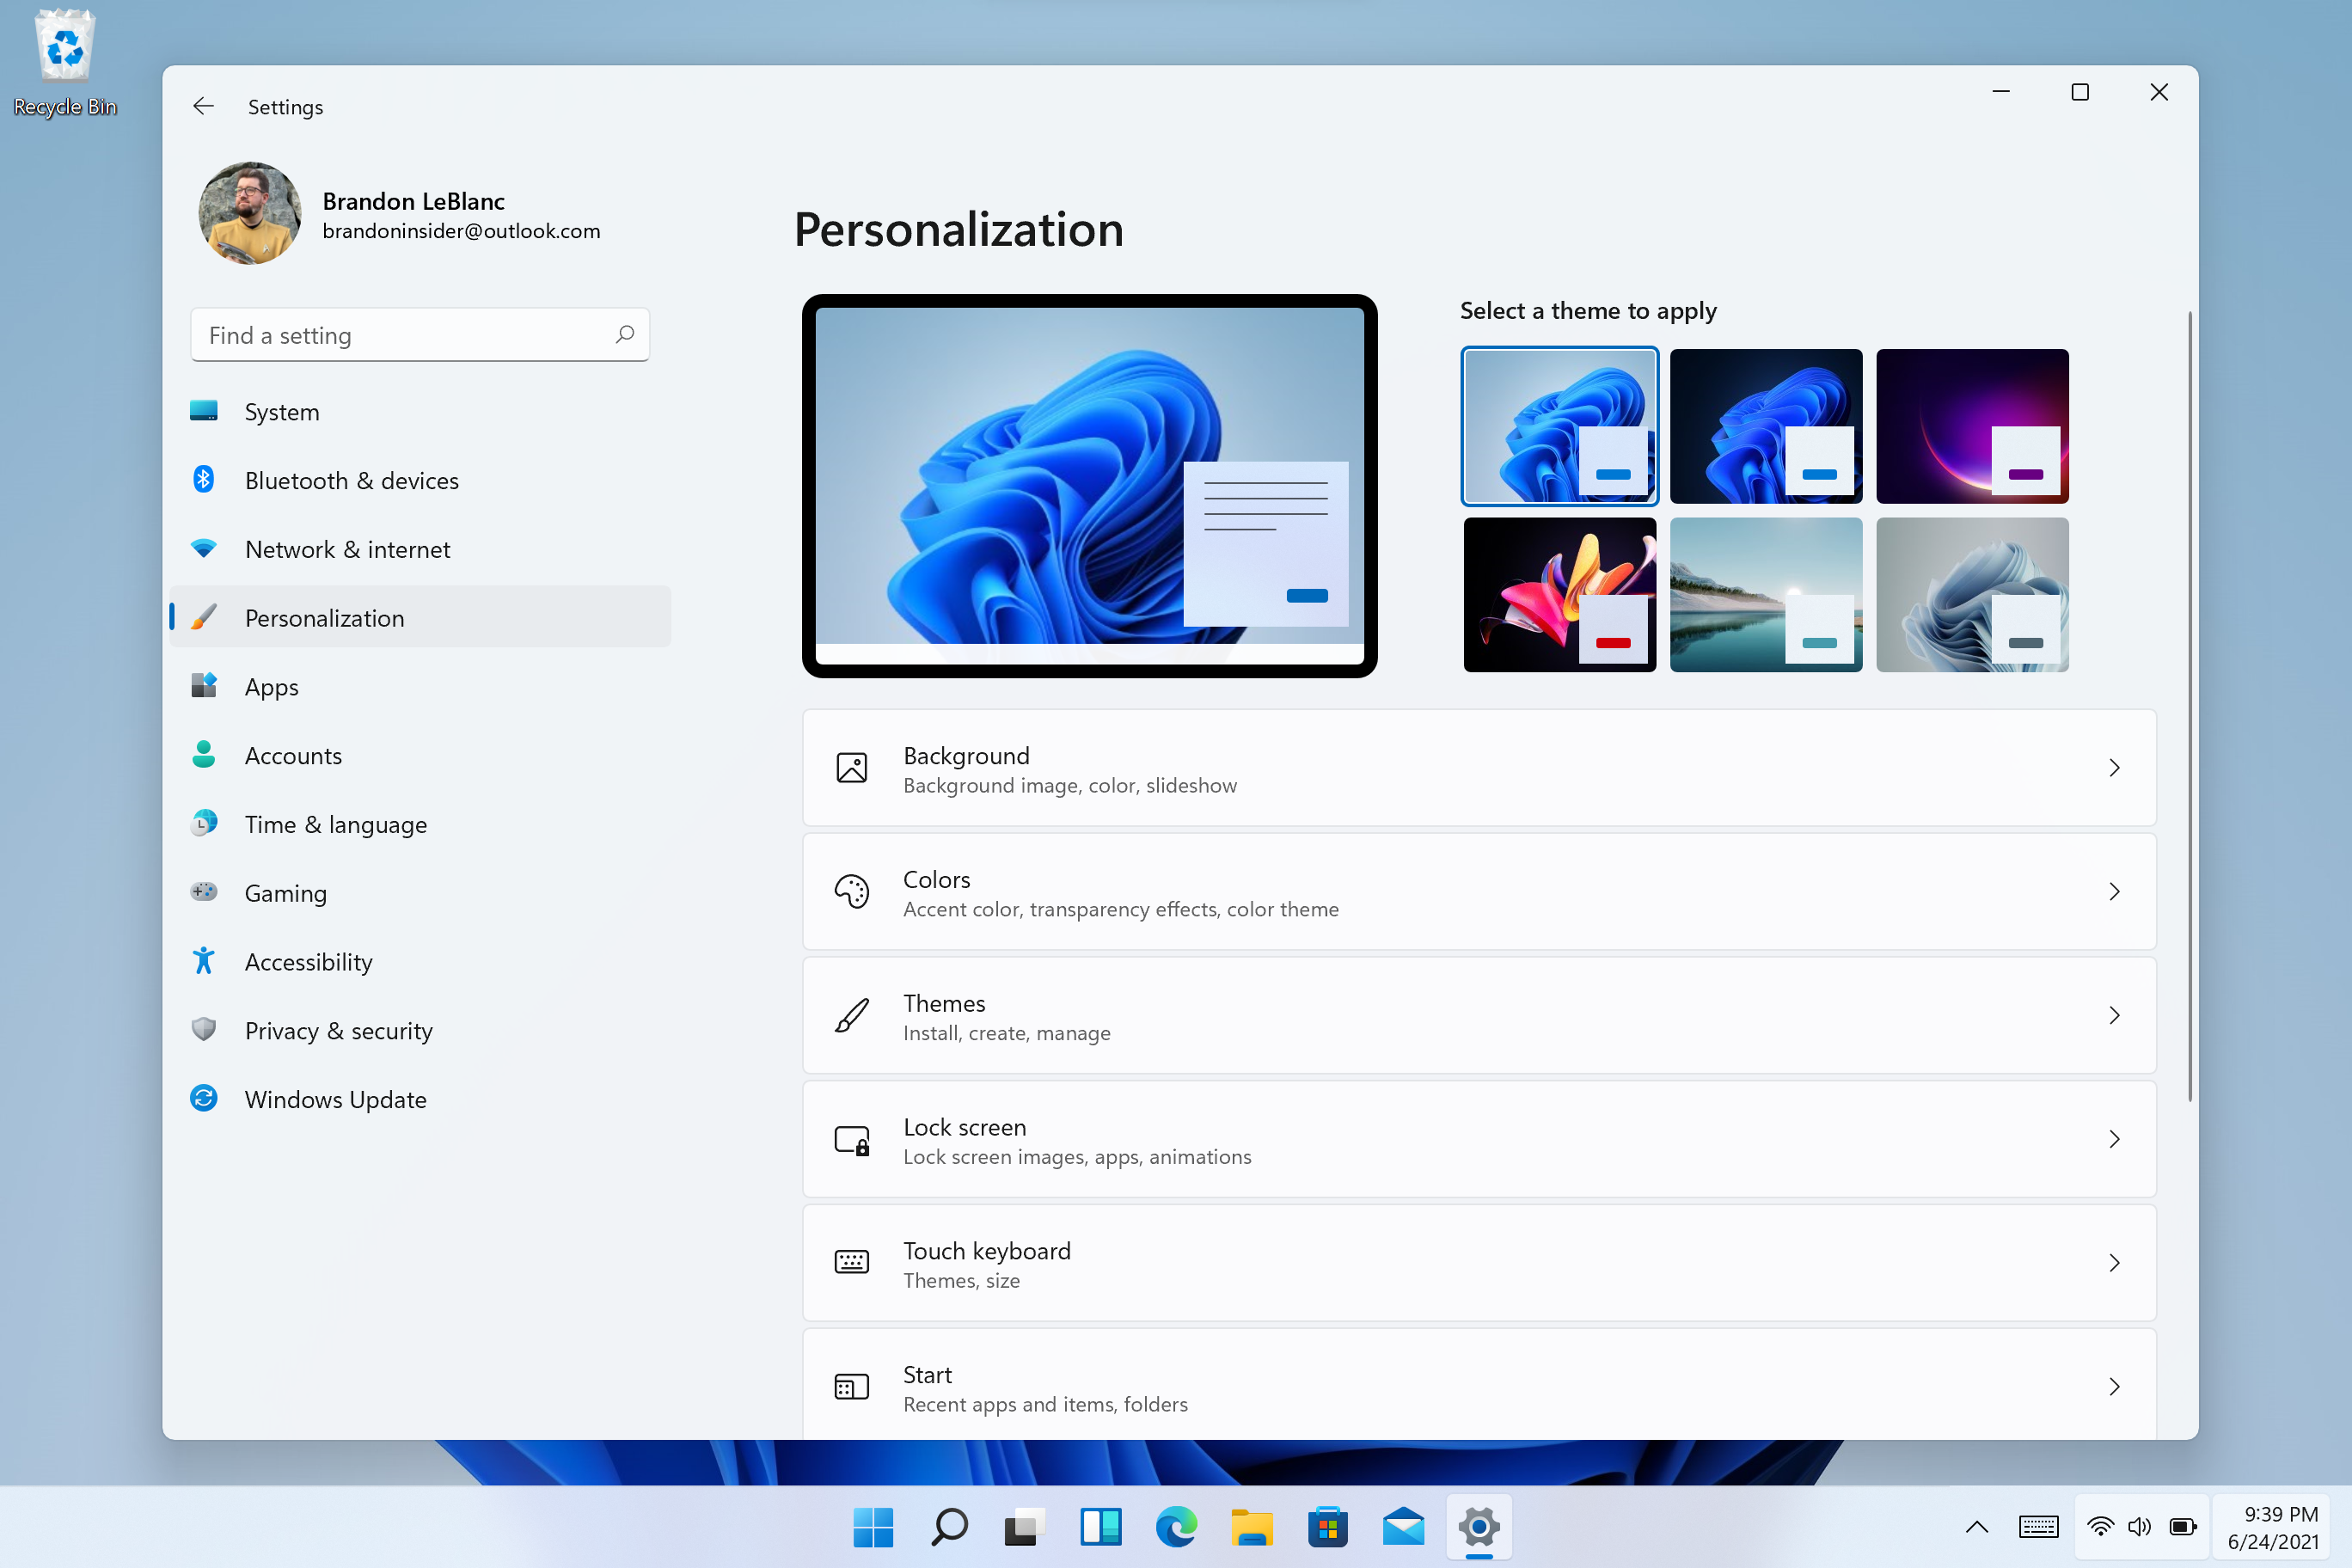The image size is (2352, 1568).
Task: Click the taskbar Settings gear icon
Action: point(1477,1526)
